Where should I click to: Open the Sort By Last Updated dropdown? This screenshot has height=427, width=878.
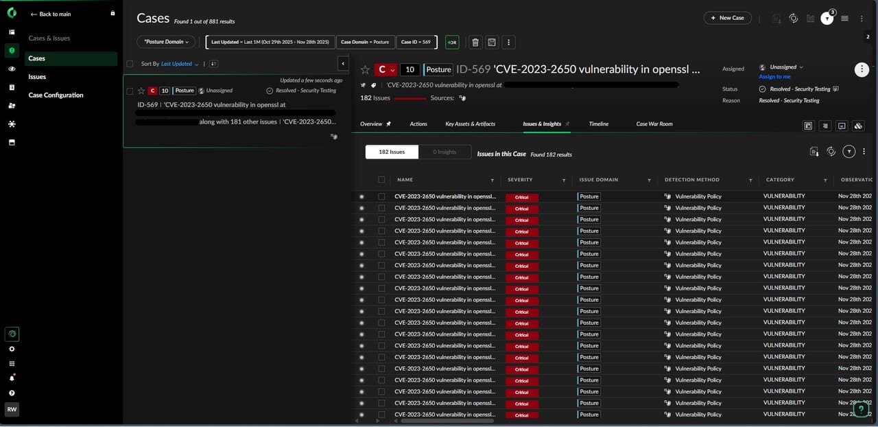(180, 64)
